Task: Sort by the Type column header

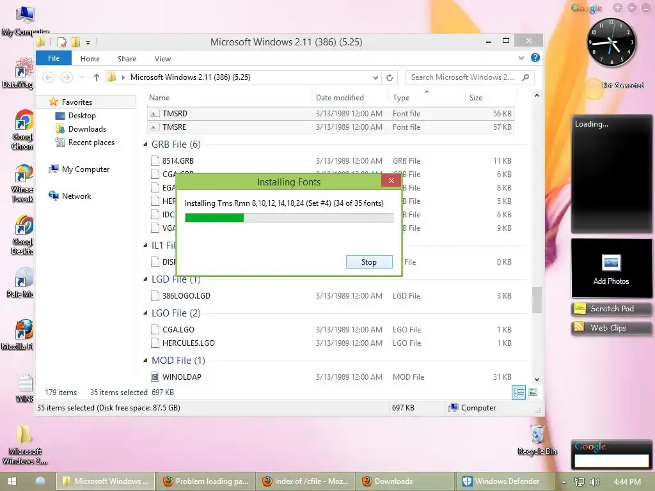Action: coord(401,98)
